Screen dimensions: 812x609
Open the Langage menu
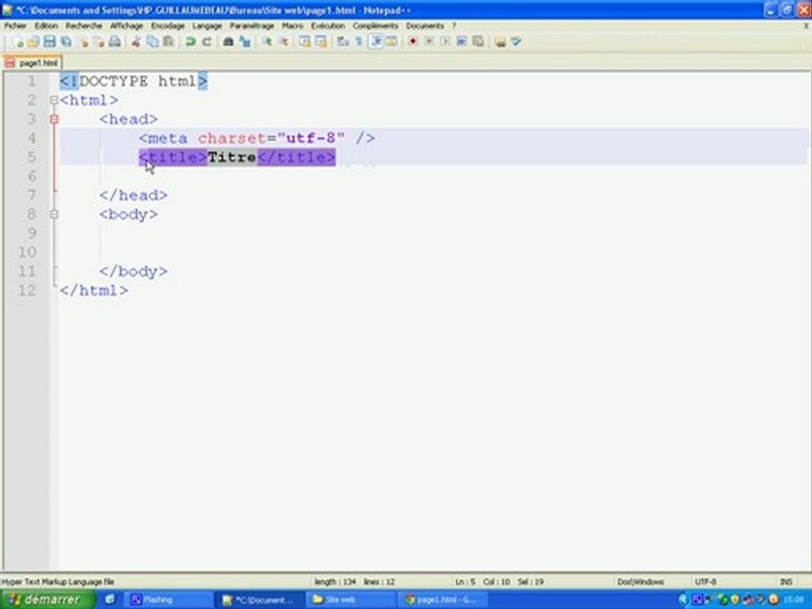click(207, 25)
